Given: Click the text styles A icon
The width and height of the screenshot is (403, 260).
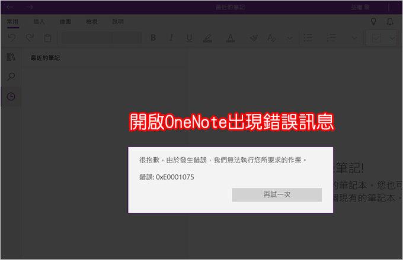Looking at the screenshot, I should (271, 38).
